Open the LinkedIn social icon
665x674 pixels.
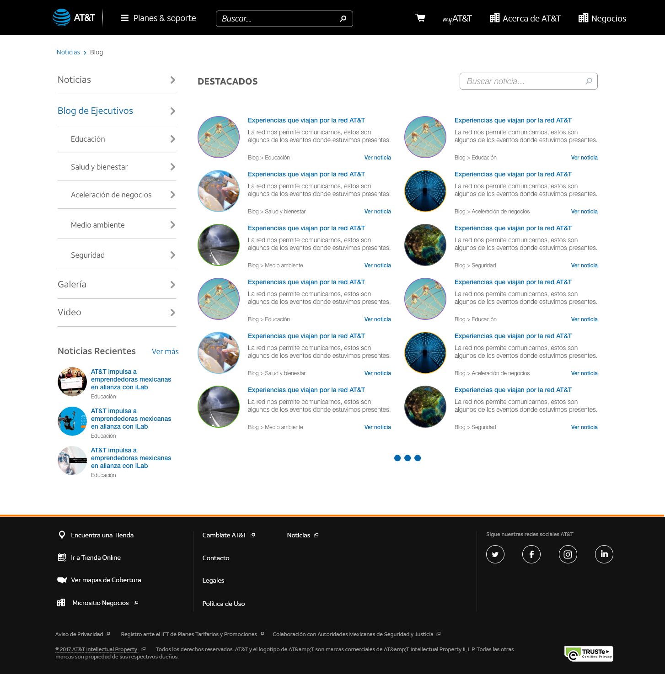tap(604, 554)
